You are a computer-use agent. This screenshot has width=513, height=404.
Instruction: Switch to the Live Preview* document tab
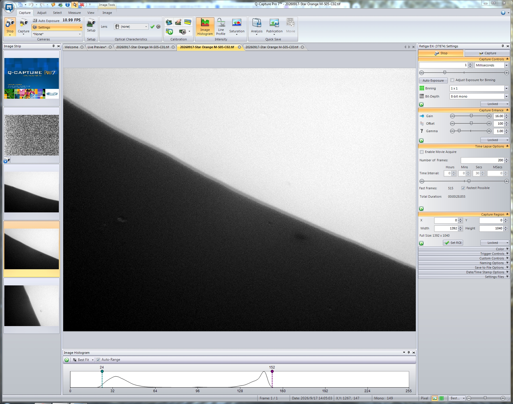click(97, 47)
